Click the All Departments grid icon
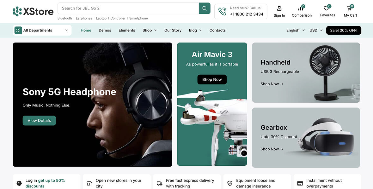This screenshot has width=373, height=189. pyautogui.click(x=18, y=30)
